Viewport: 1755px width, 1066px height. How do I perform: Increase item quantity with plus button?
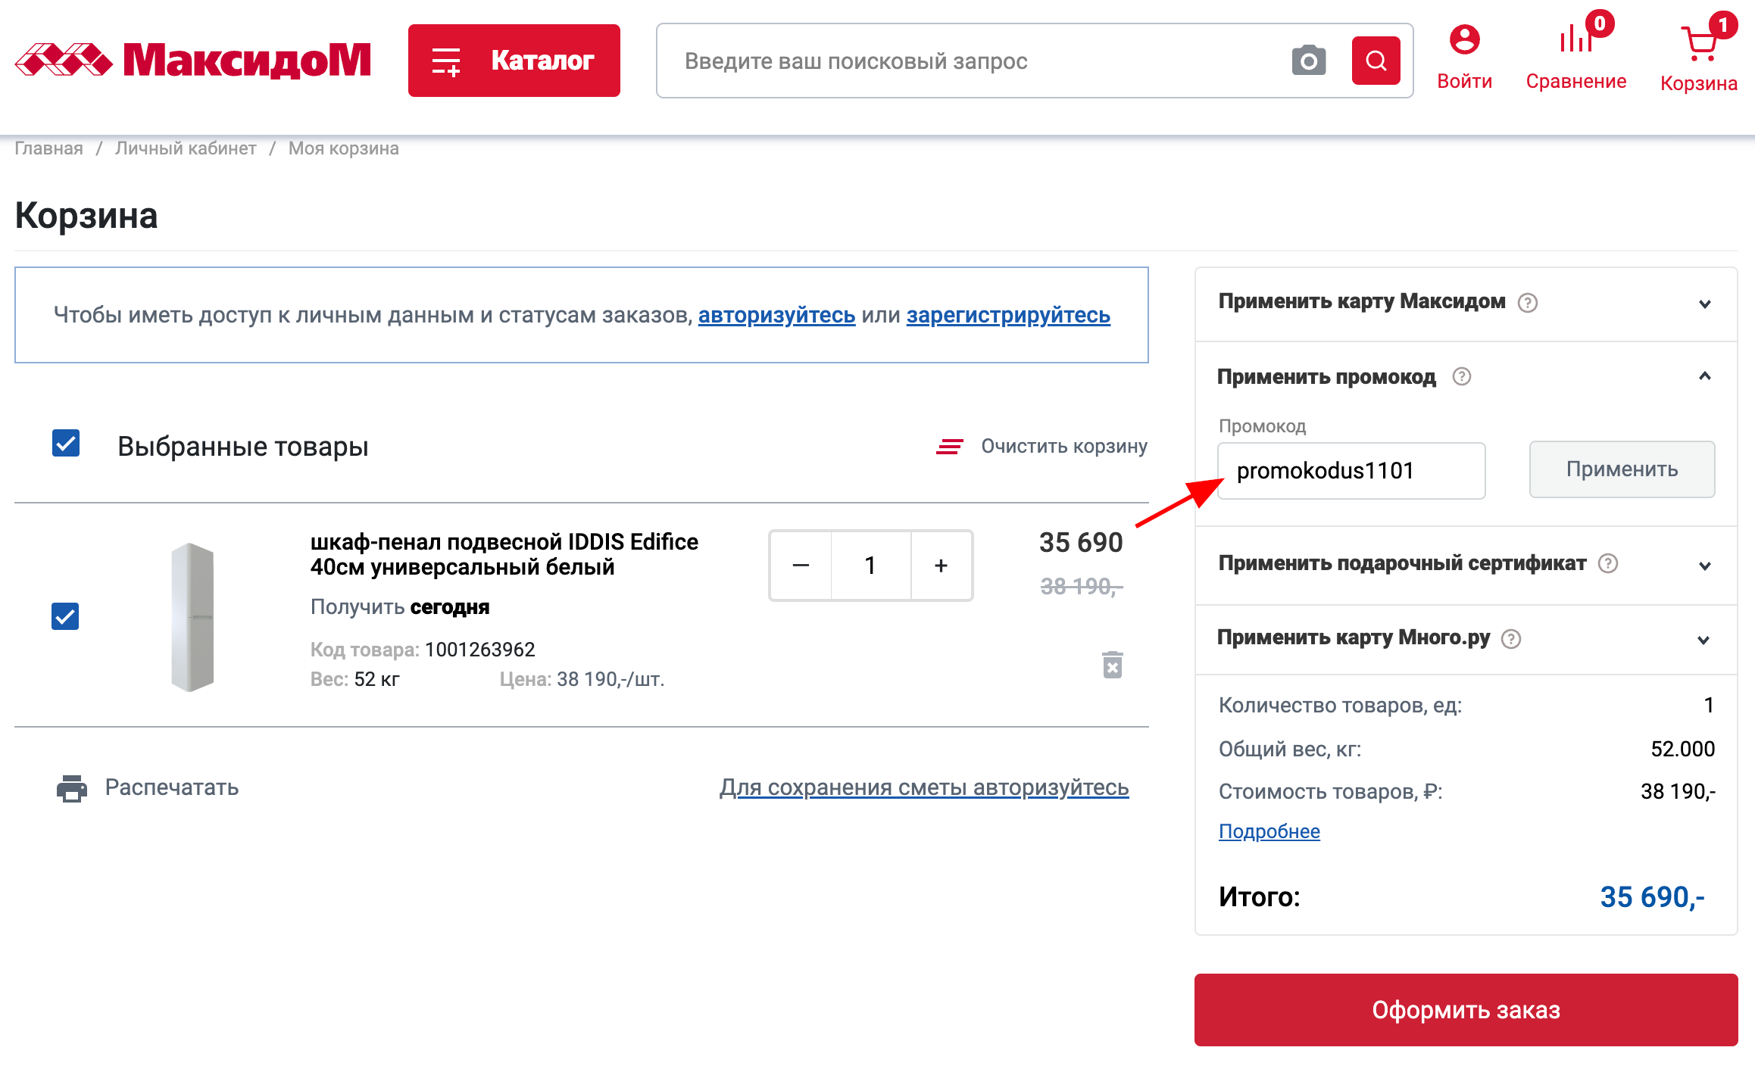(940, 566)
